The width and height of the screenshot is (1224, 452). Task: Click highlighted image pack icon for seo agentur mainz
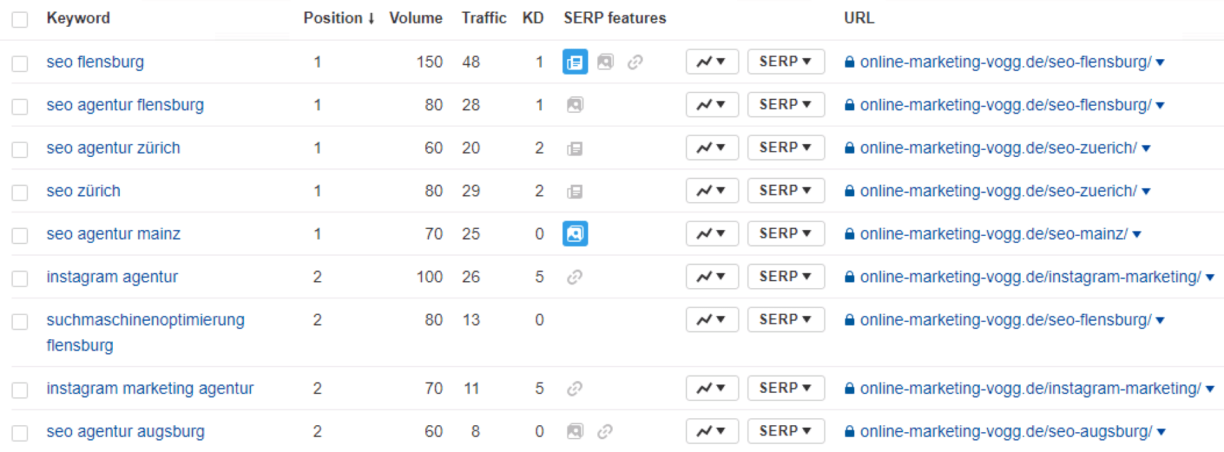tap(575, 234)
